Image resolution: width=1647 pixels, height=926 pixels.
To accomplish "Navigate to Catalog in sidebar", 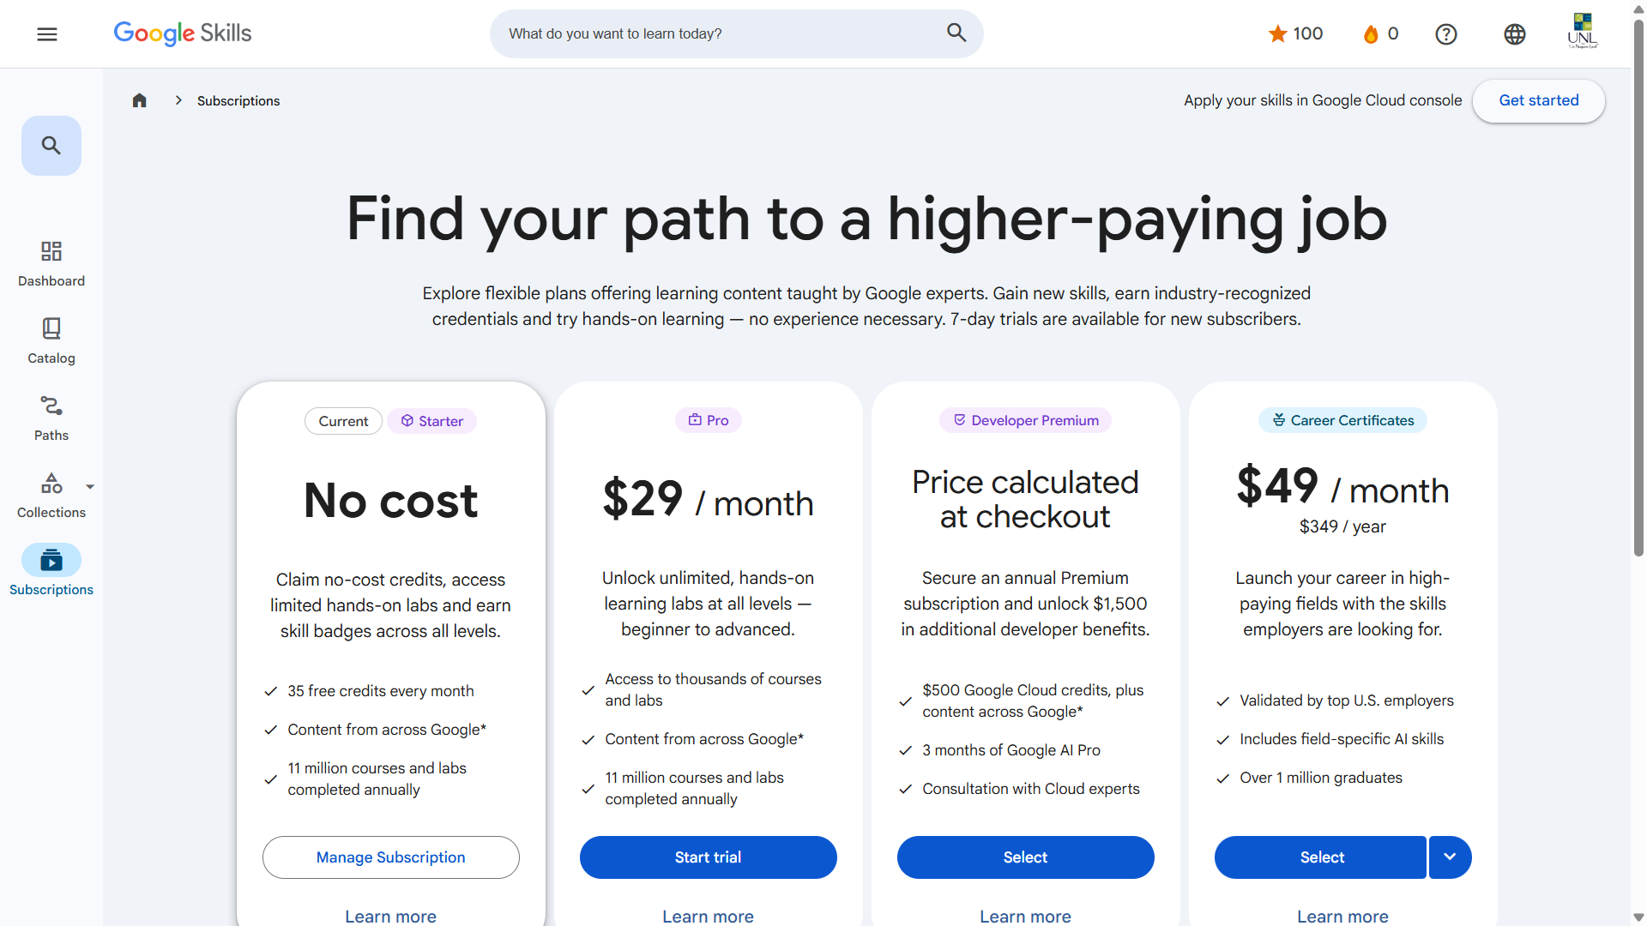I will 51,340.
